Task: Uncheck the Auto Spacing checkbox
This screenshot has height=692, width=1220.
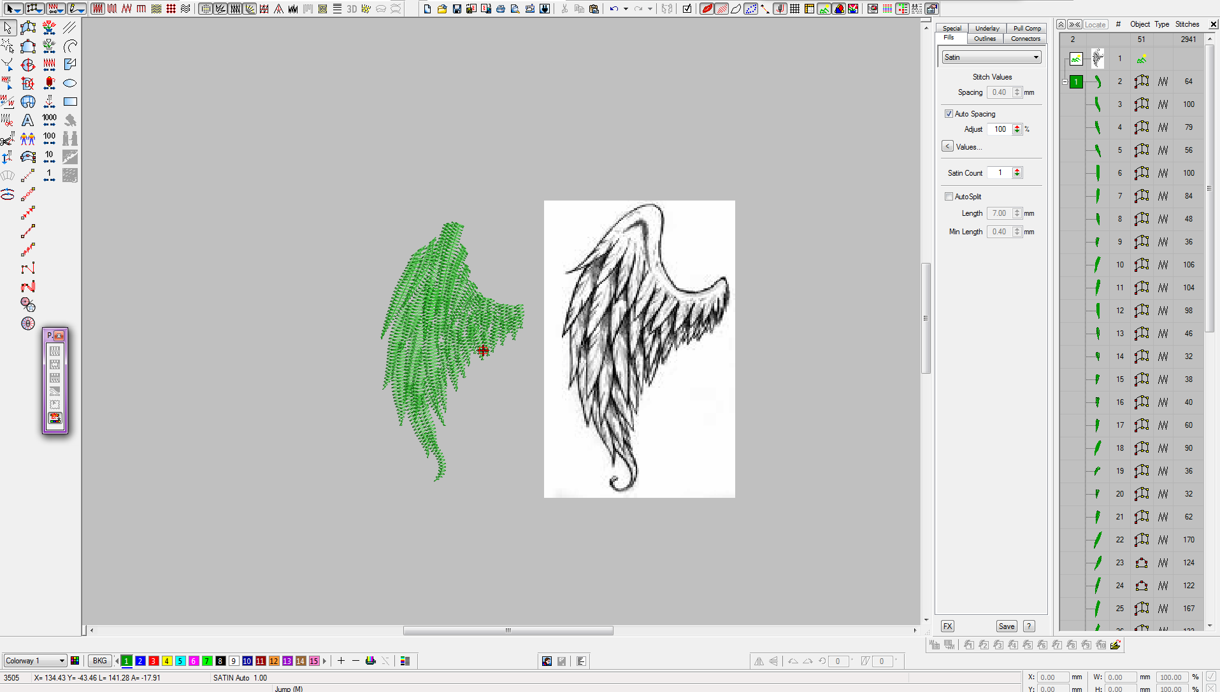Action: (949, 114)
